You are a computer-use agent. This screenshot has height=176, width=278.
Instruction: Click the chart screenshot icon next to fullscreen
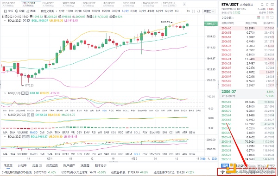coord(198,11)
